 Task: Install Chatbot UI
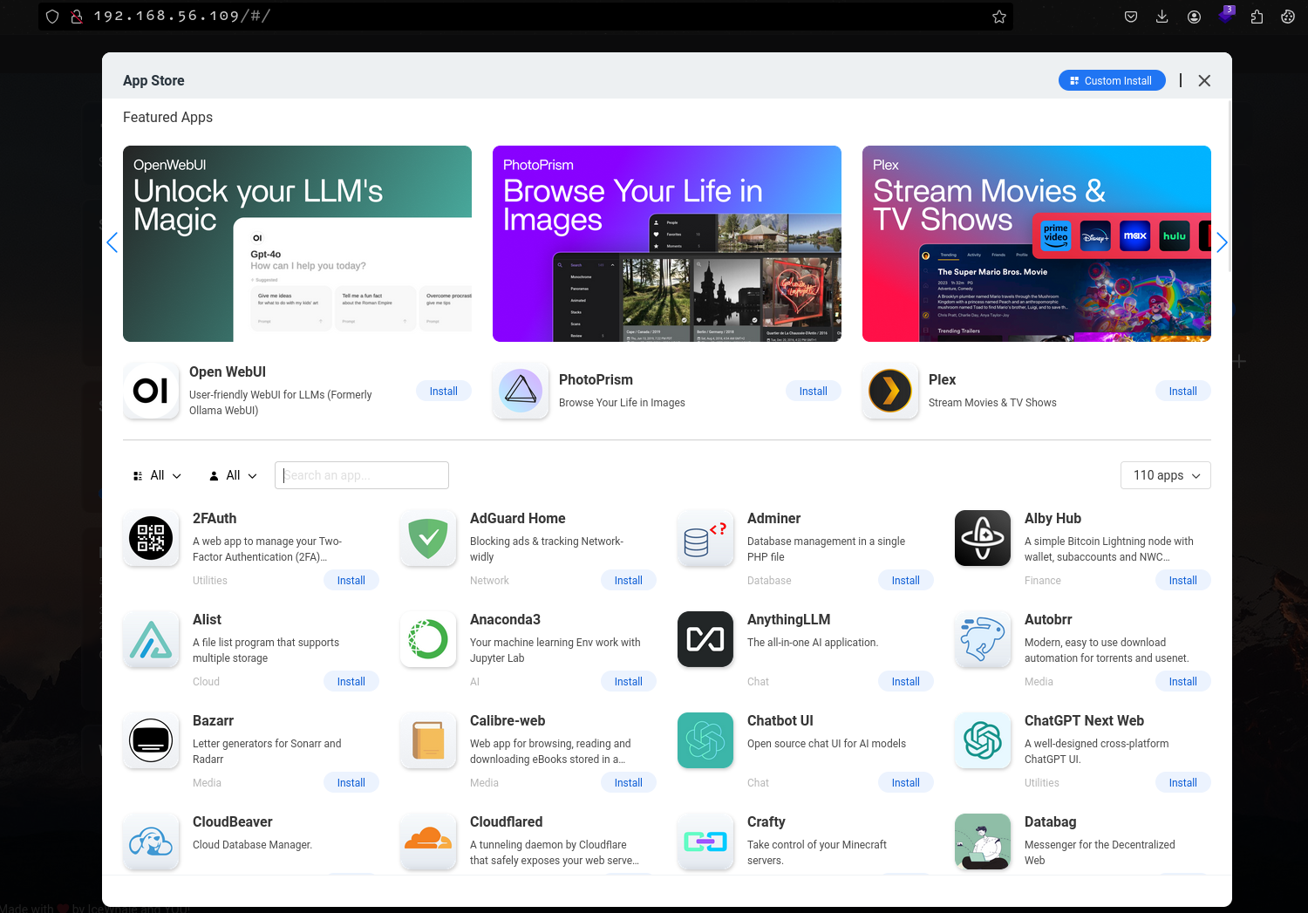[906, 782]
